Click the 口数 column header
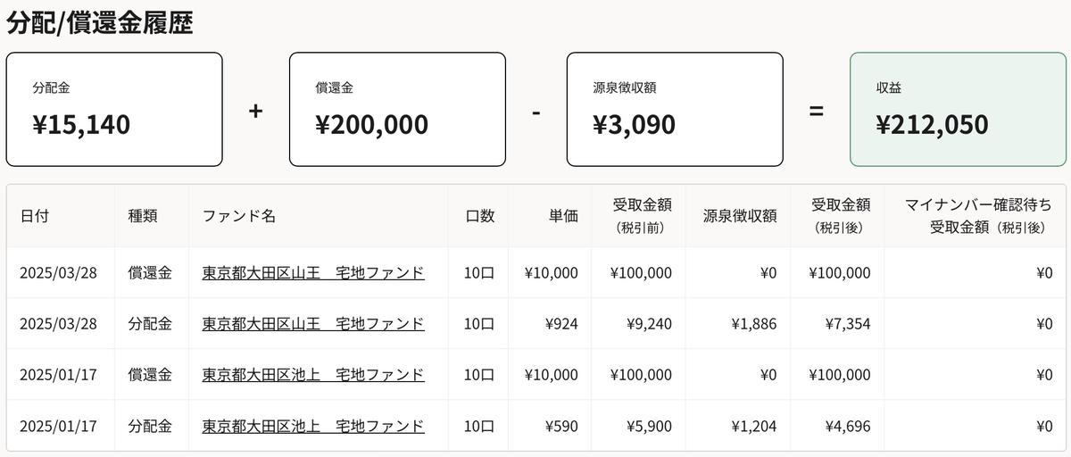The width and height of the screenshot is (1071, 457). click(x=480, y=216)
